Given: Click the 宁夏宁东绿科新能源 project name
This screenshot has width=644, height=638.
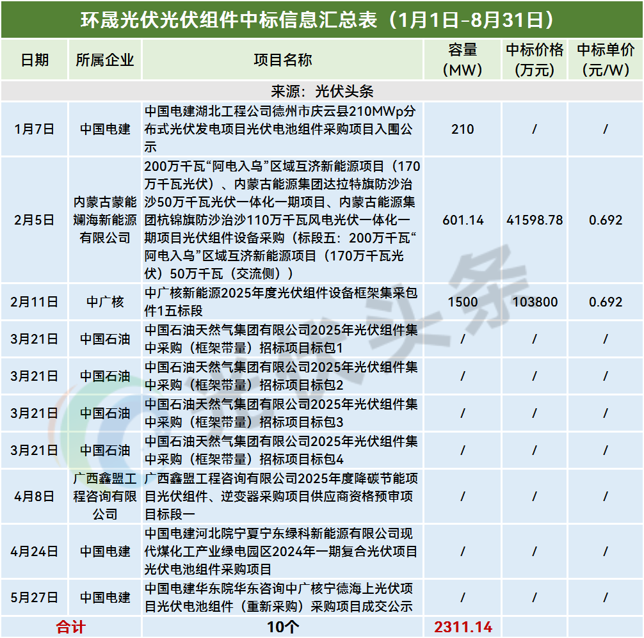Looking at the screenshot, I should (x=281, y=552).
